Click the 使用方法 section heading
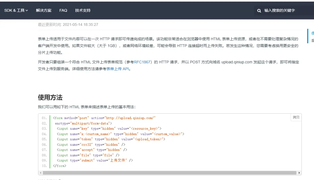Viewport: 314px width, 180px height. point(50,97)
